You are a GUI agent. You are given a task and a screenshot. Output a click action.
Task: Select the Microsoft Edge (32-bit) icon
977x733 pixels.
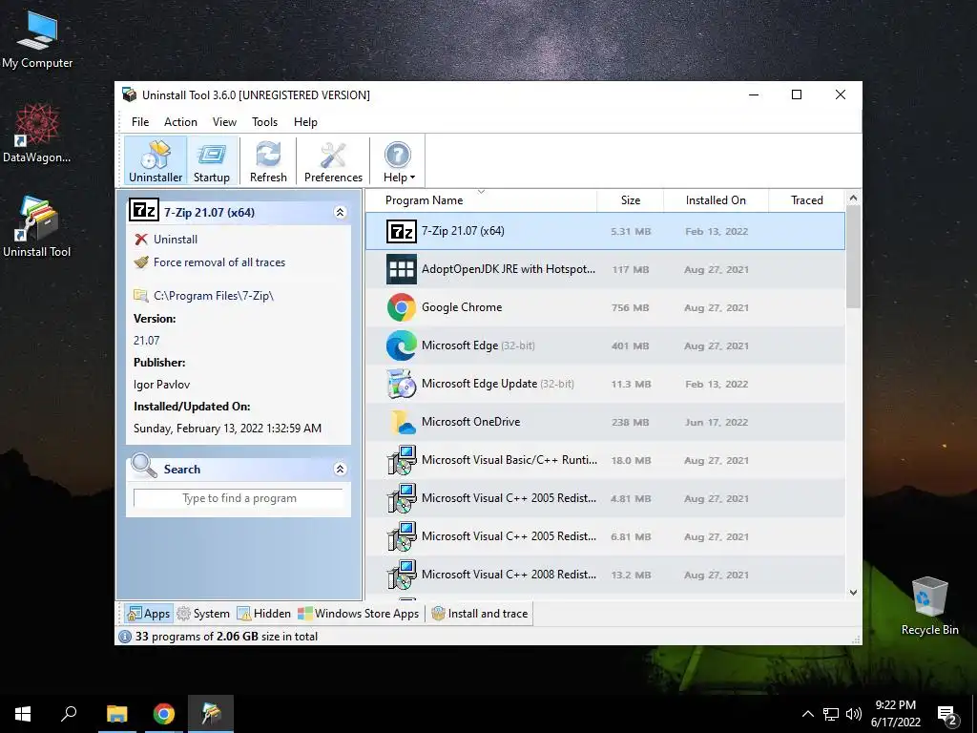click(402, 346)
